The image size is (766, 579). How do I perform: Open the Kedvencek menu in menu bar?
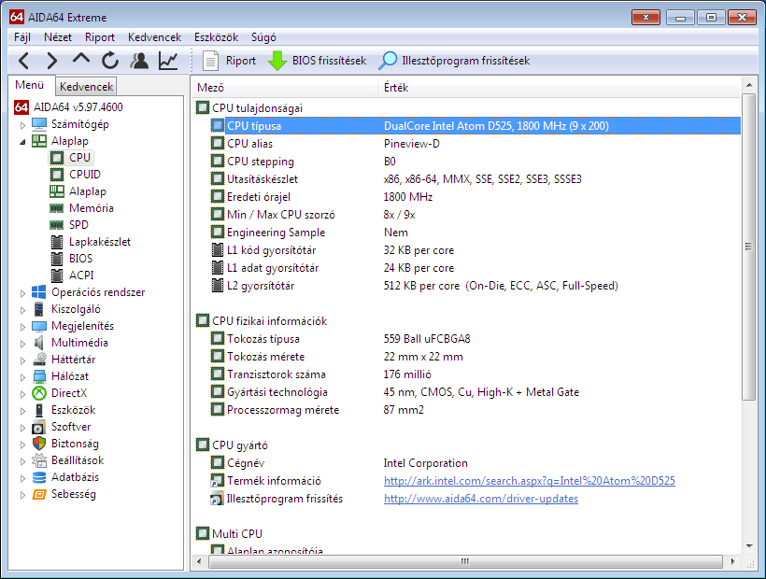[154, 37]
